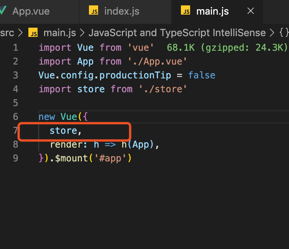Viewport: 289px width, 249px height.
Task: Expand the chevron after IntelliSense breadcrumb
Action: pos(272,33)
